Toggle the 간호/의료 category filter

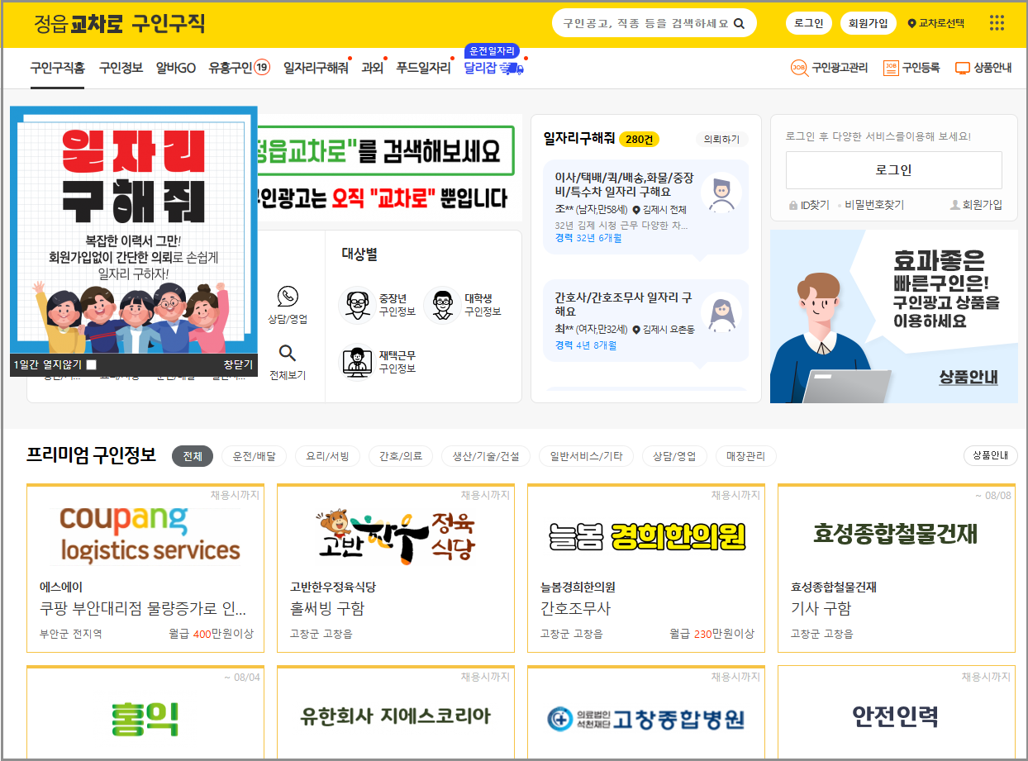tap(400, 455)
